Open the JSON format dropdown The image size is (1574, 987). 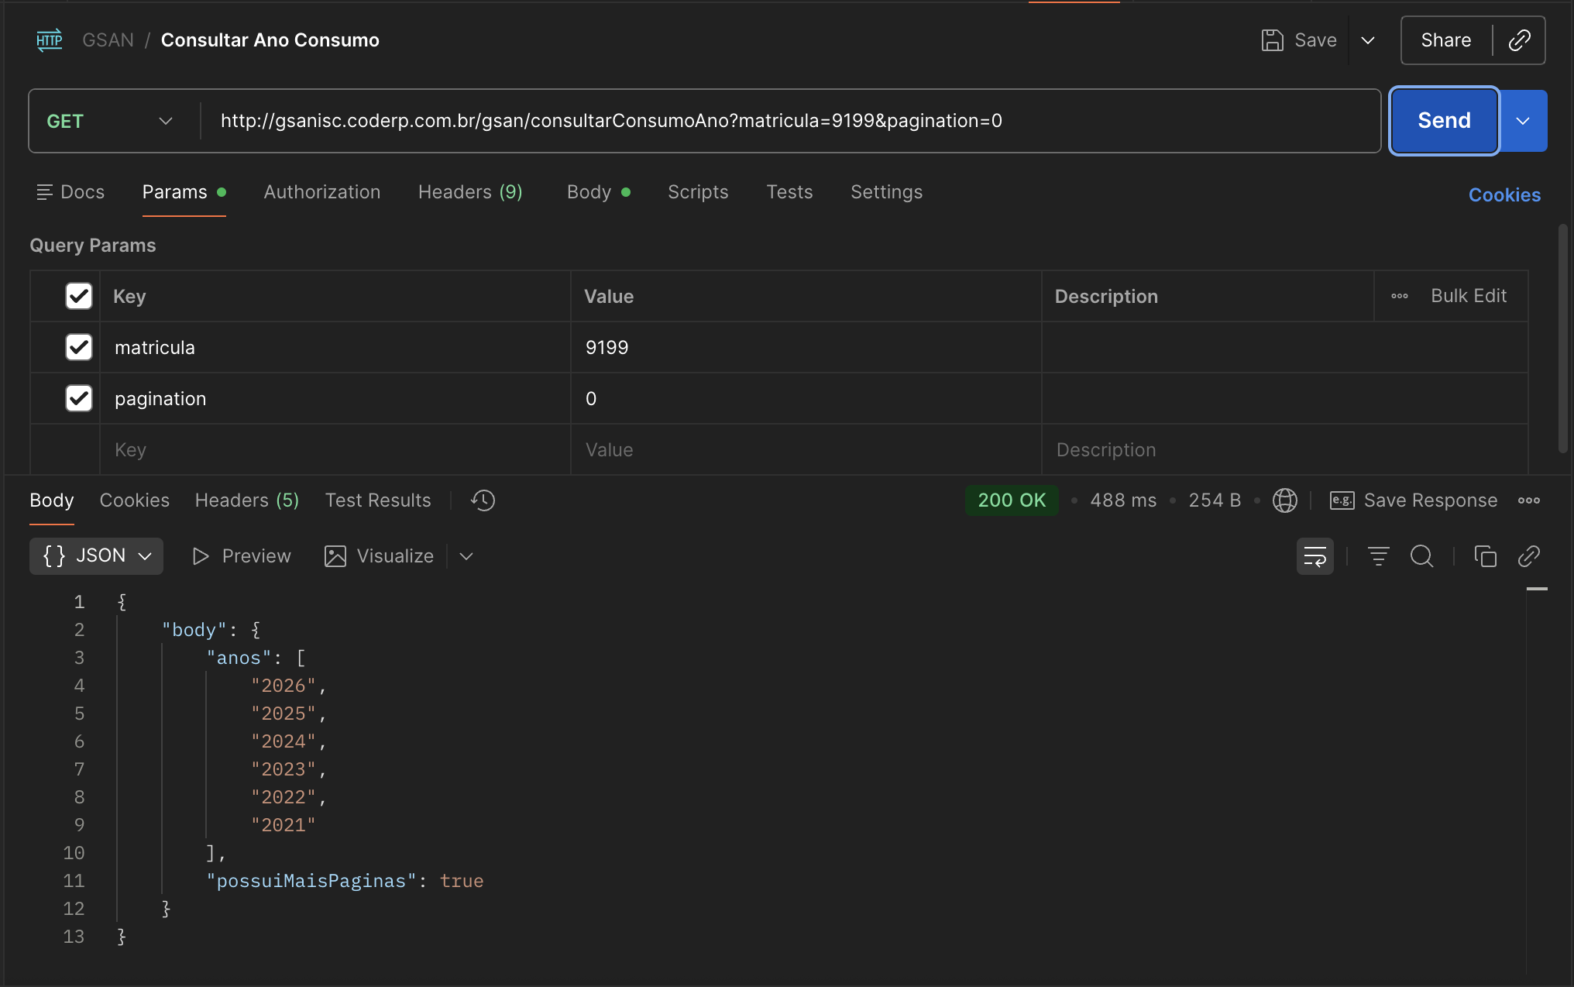pyautogui.click(x=97, y=556)
